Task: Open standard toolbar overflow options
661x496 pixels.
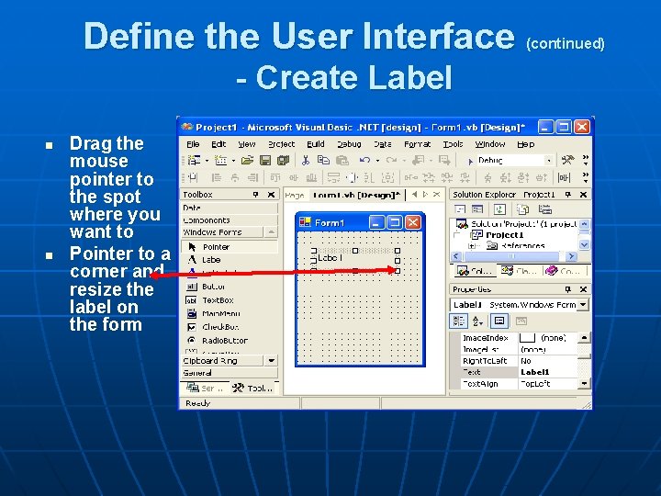Action: (585, 160)
